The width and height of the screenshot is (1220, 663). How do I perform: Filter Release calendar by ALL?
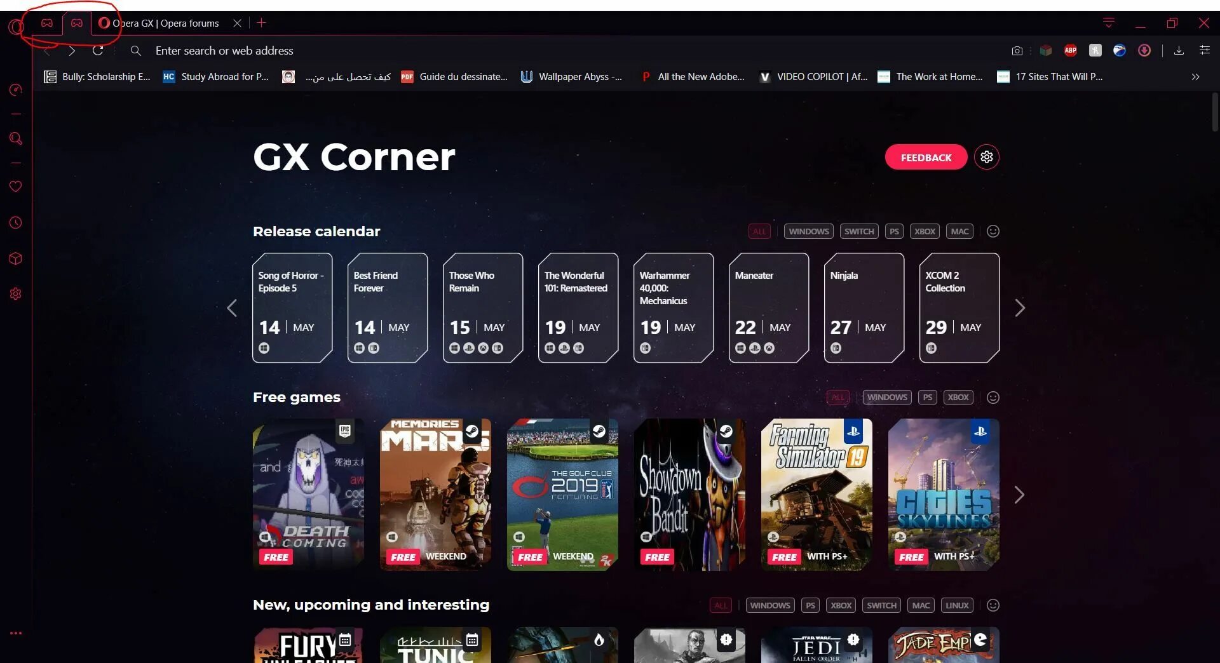pos(759,231)
